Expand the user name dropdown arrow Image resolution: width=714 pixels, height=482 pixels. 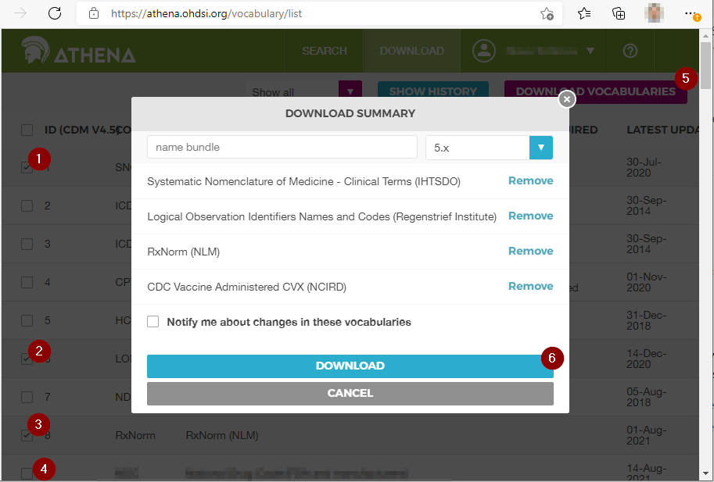pyautogui.click(x=590, y=51)
